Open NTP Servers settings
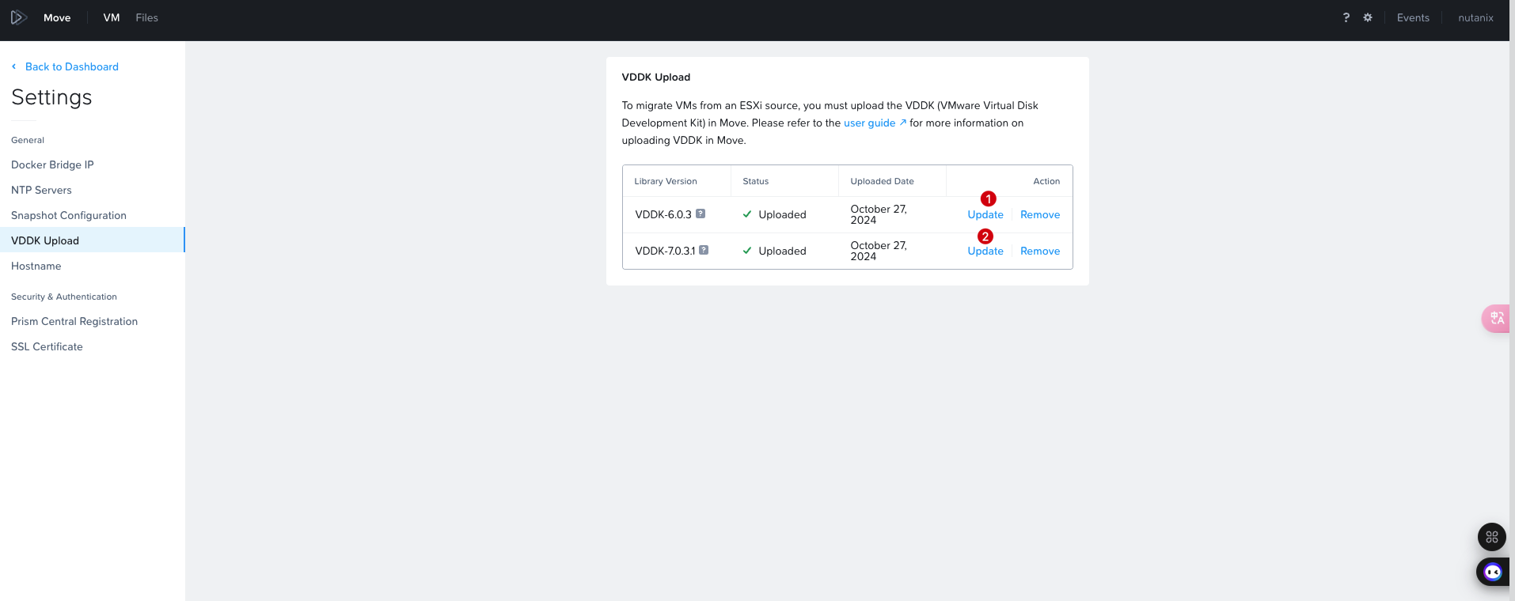The image size is (1515, 601). point(41,190)
